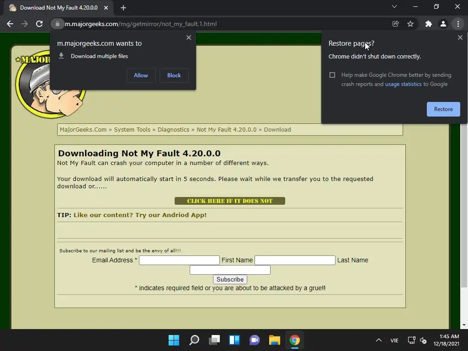468x351 pixels.
Task: Select the Download Not My Fault tab
Action: point(58,8)
